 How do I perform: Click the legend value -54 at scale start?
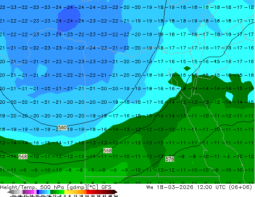(x=13, y=196)
